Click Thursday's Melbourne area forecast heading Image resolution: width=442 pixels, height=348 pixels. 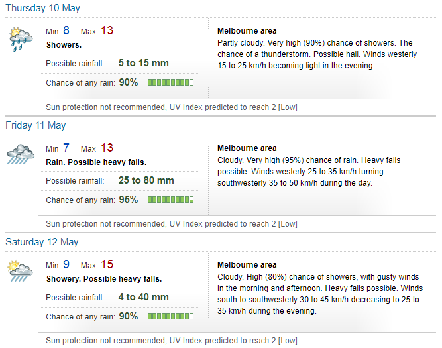(247, 31)
